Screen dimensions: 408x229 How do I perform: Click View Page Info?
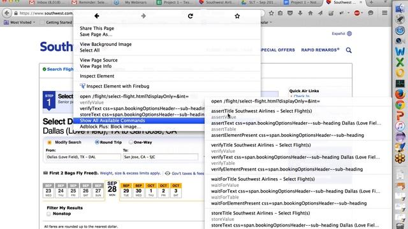tap(96, 66)
